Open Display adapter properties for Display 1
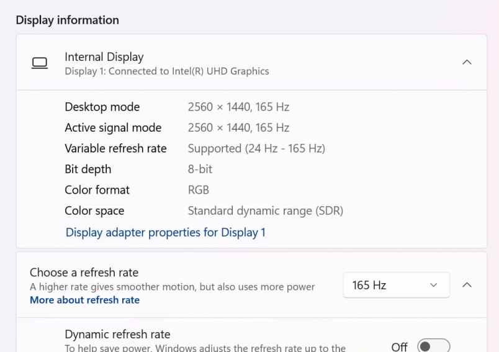 click(165, 233)
